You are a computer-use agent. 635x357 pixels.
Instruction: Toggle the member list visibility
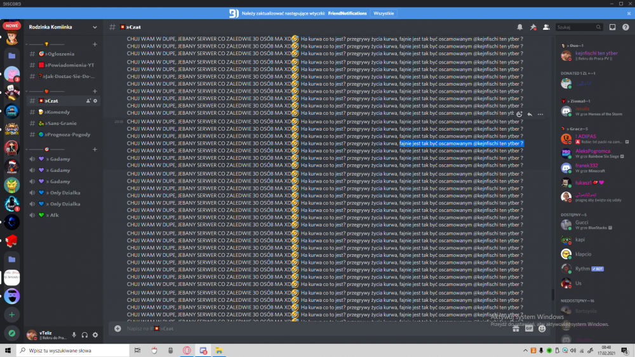(x=546, y=27)
